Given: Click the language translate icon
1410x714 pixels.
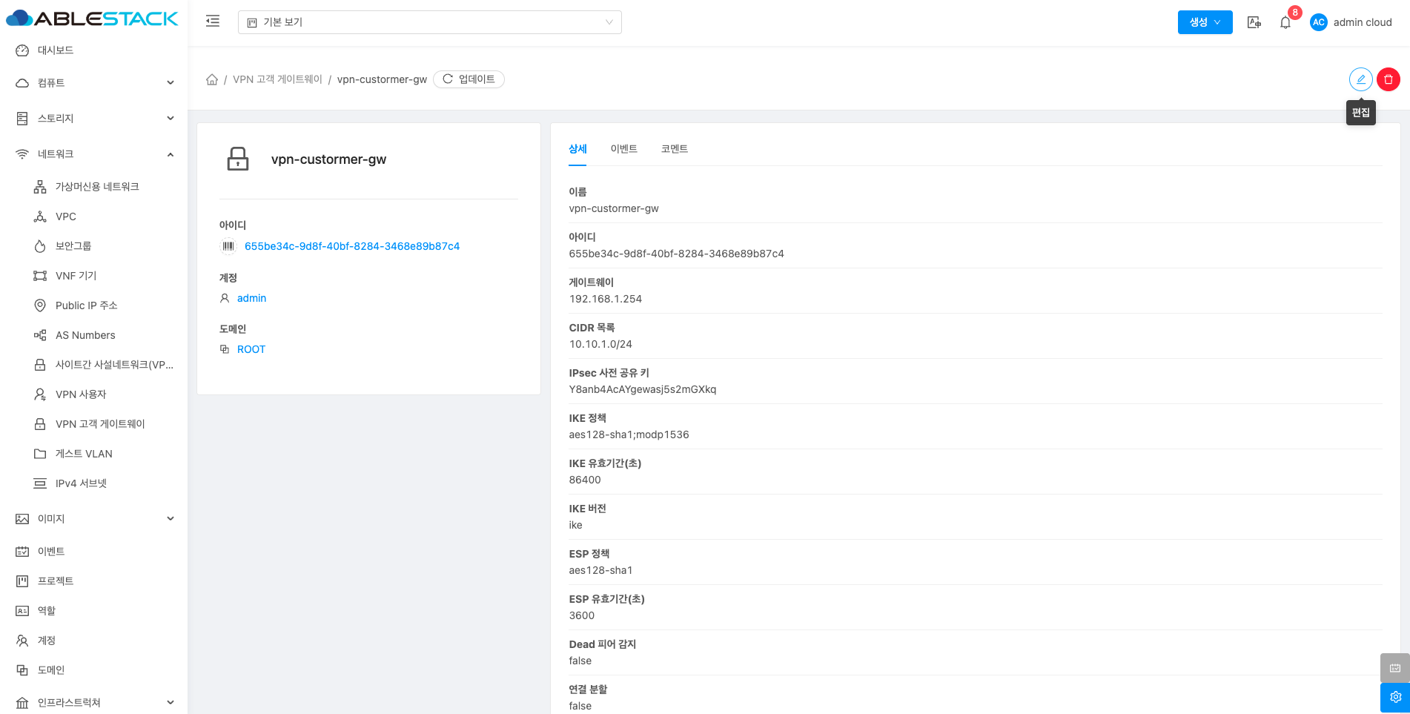Looking at the screenshot, I should 1254,22.
